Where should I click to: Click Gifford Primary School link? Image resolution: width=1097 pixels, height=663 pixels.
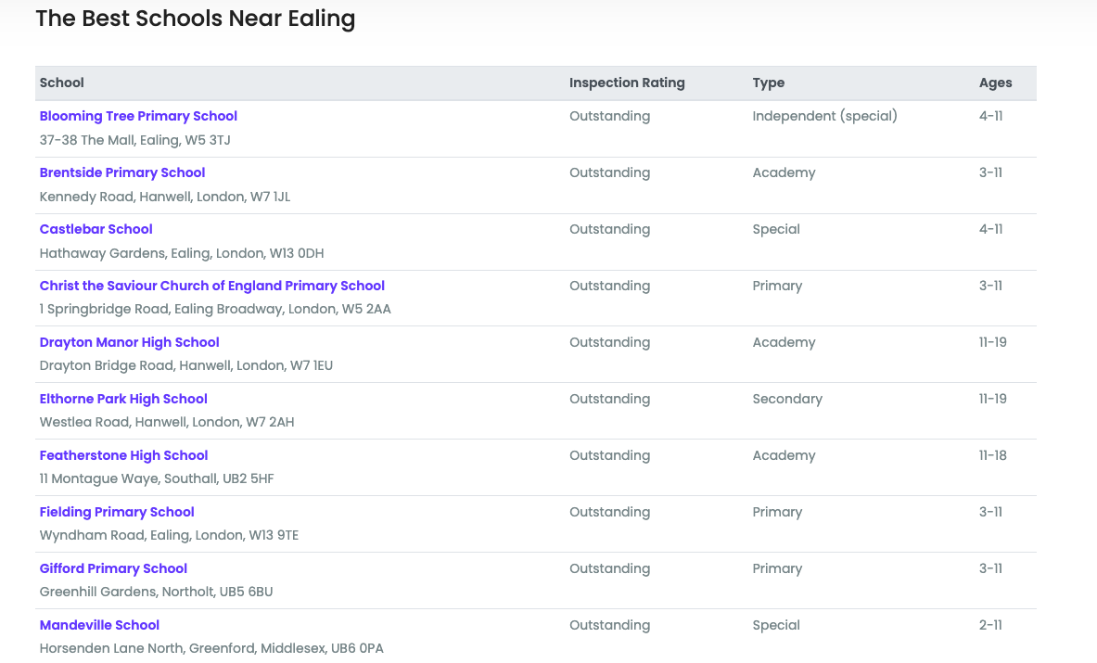tap(113, 568)
